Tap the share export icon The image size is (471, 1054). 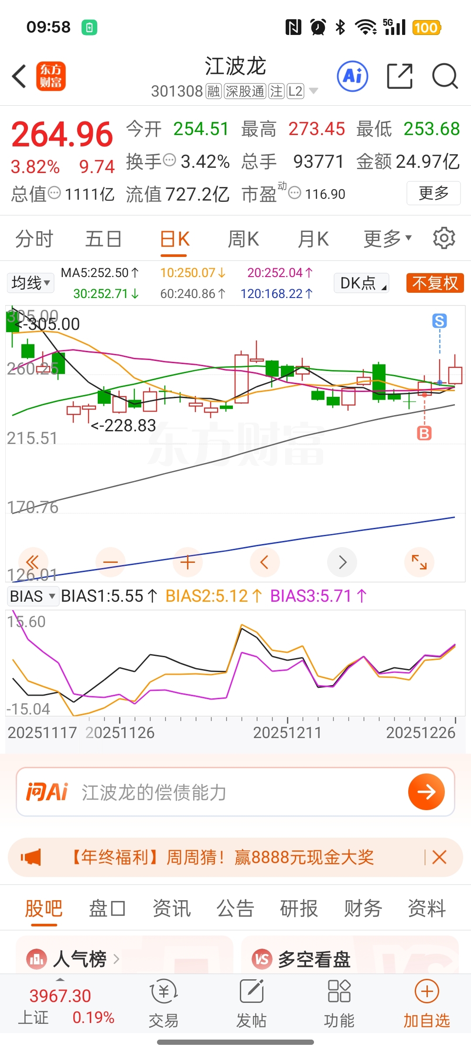(x=399, y=76)
